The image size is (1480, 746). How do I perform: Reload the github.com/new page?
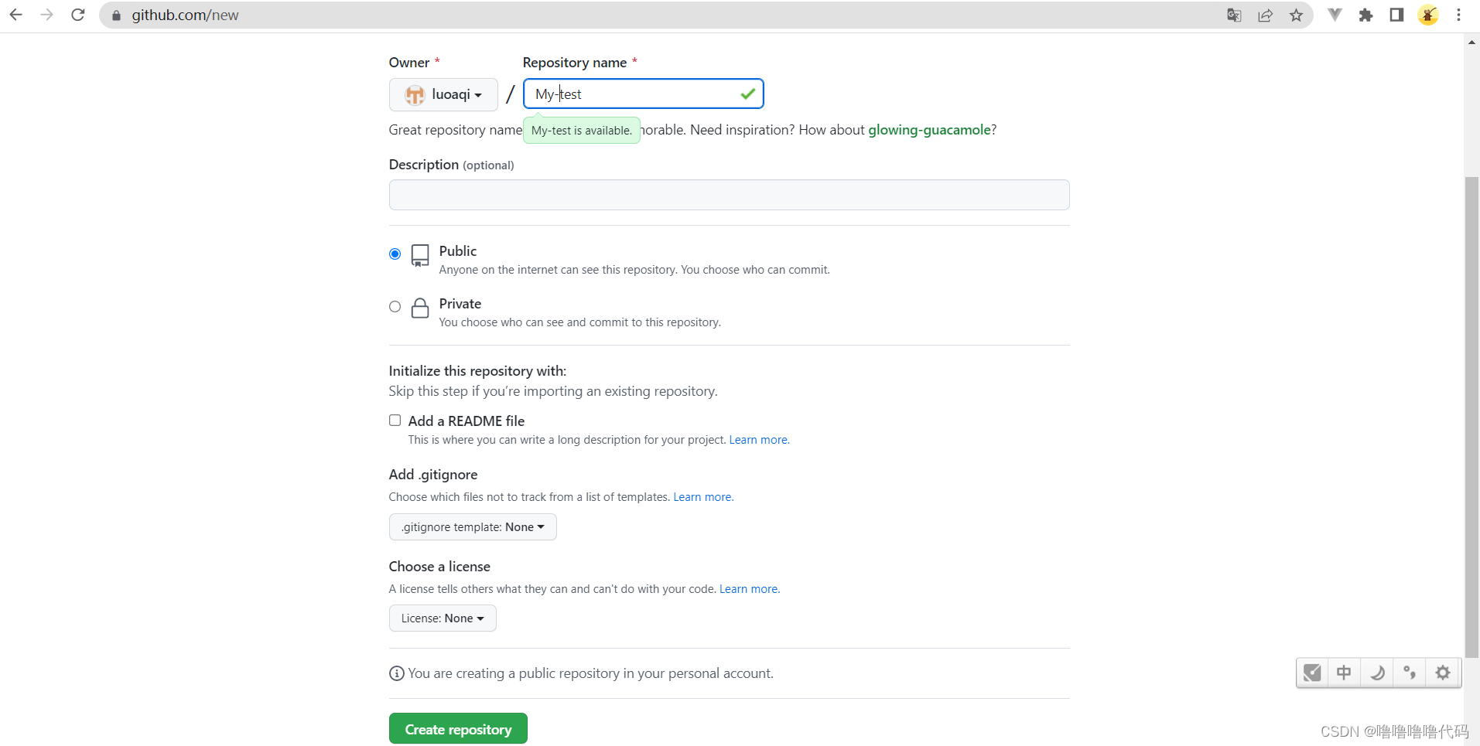coord(77,15)
